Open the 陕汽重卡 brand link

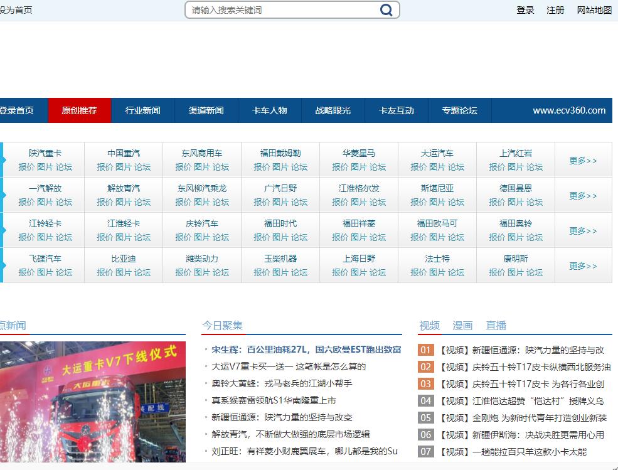pyautogui.click(x=45, y=153)
